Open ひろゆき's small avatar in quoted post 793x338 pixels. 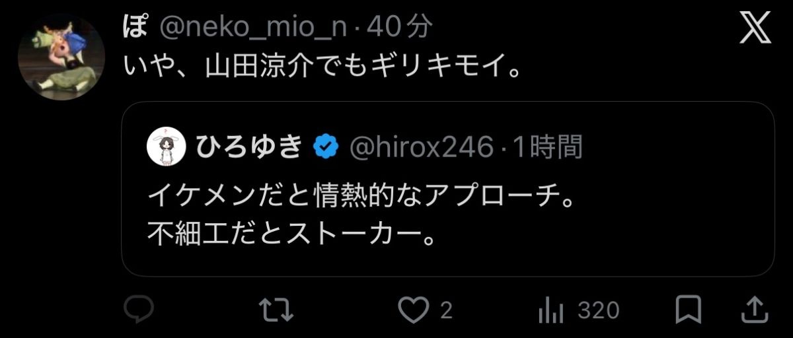coord(165,147)
